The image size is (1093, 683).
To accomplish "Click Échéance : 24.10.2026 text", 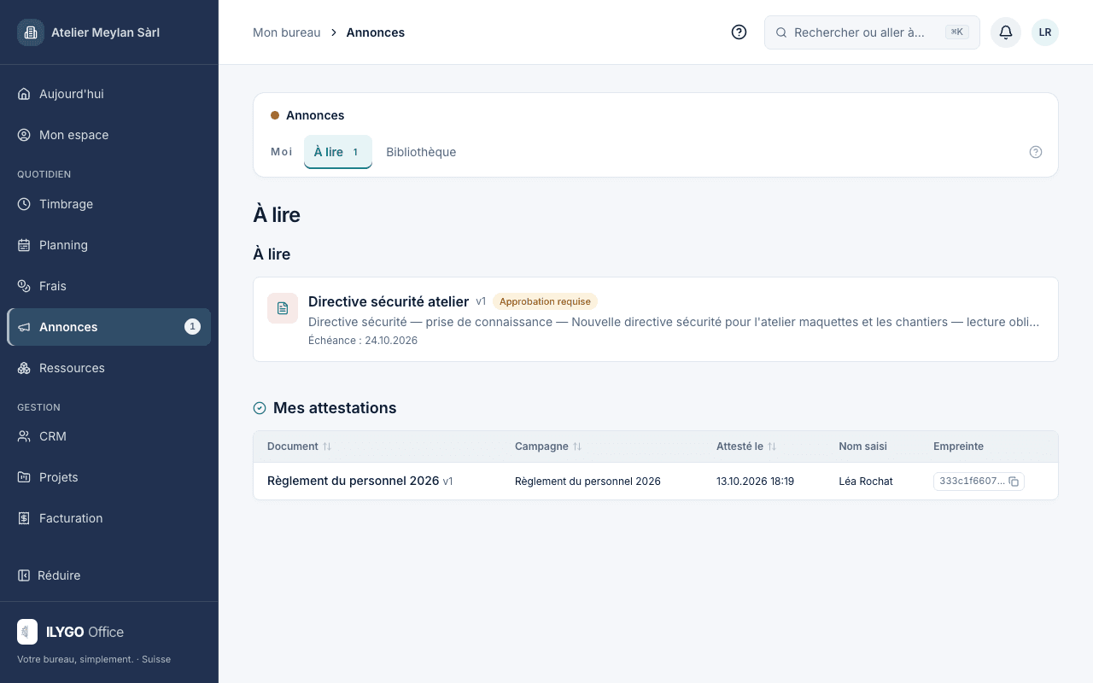I will tap(363, 341).
